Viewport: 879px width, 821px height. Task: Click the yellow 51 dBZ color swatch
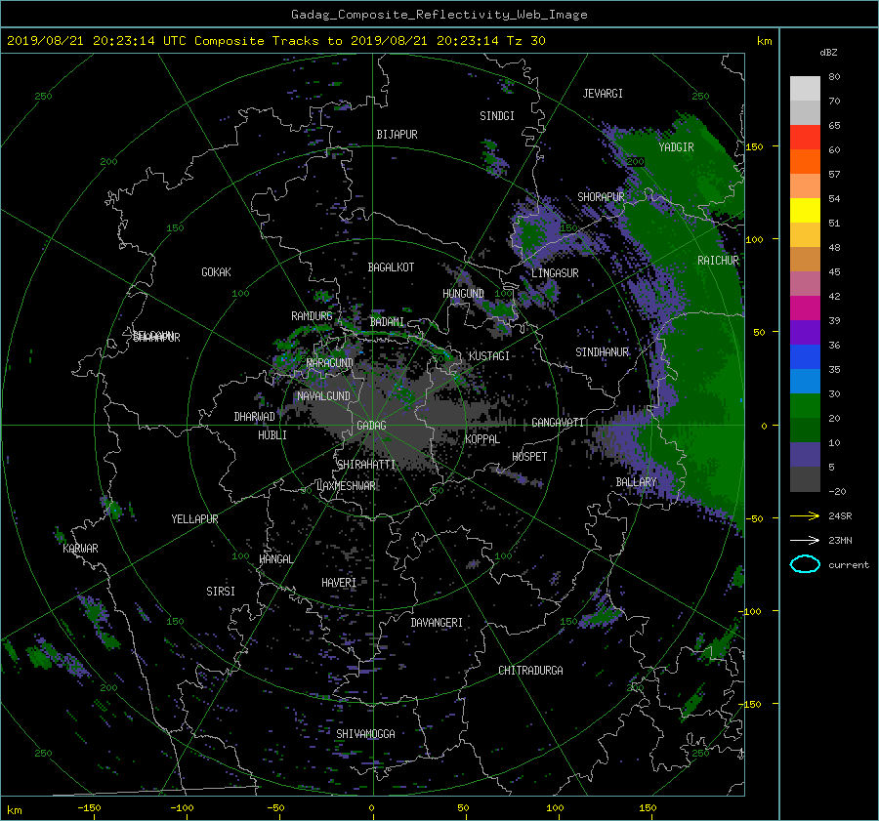click(x=805, y=211)
